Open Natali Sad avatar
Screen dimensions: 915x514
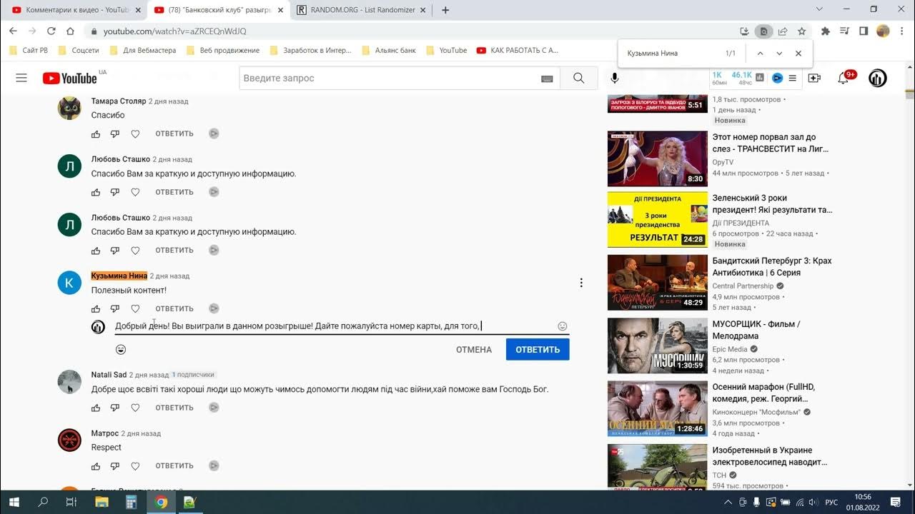tap(69, 382)
